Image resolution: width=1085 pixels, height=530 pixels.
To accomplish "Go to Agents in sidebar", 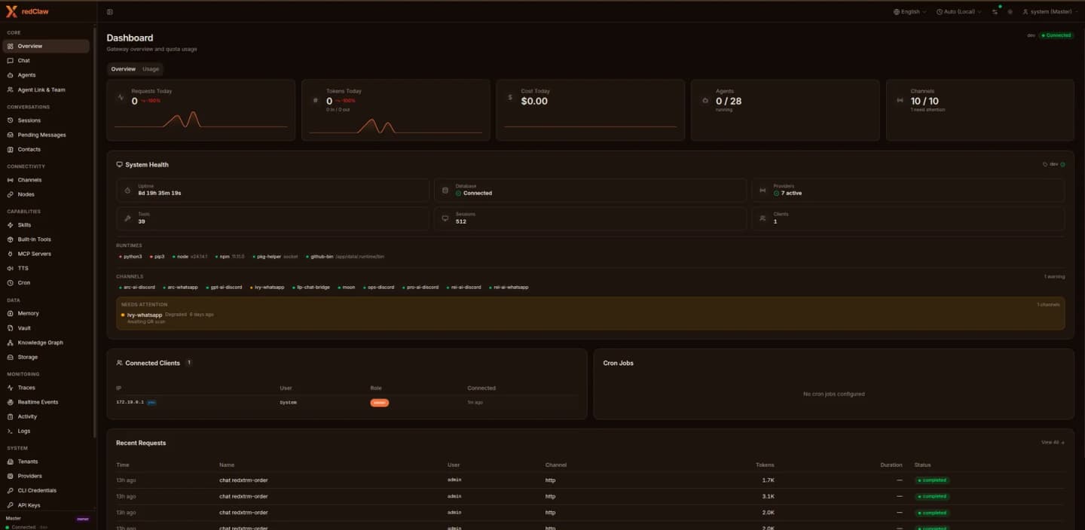I will [x=46, y=75].
